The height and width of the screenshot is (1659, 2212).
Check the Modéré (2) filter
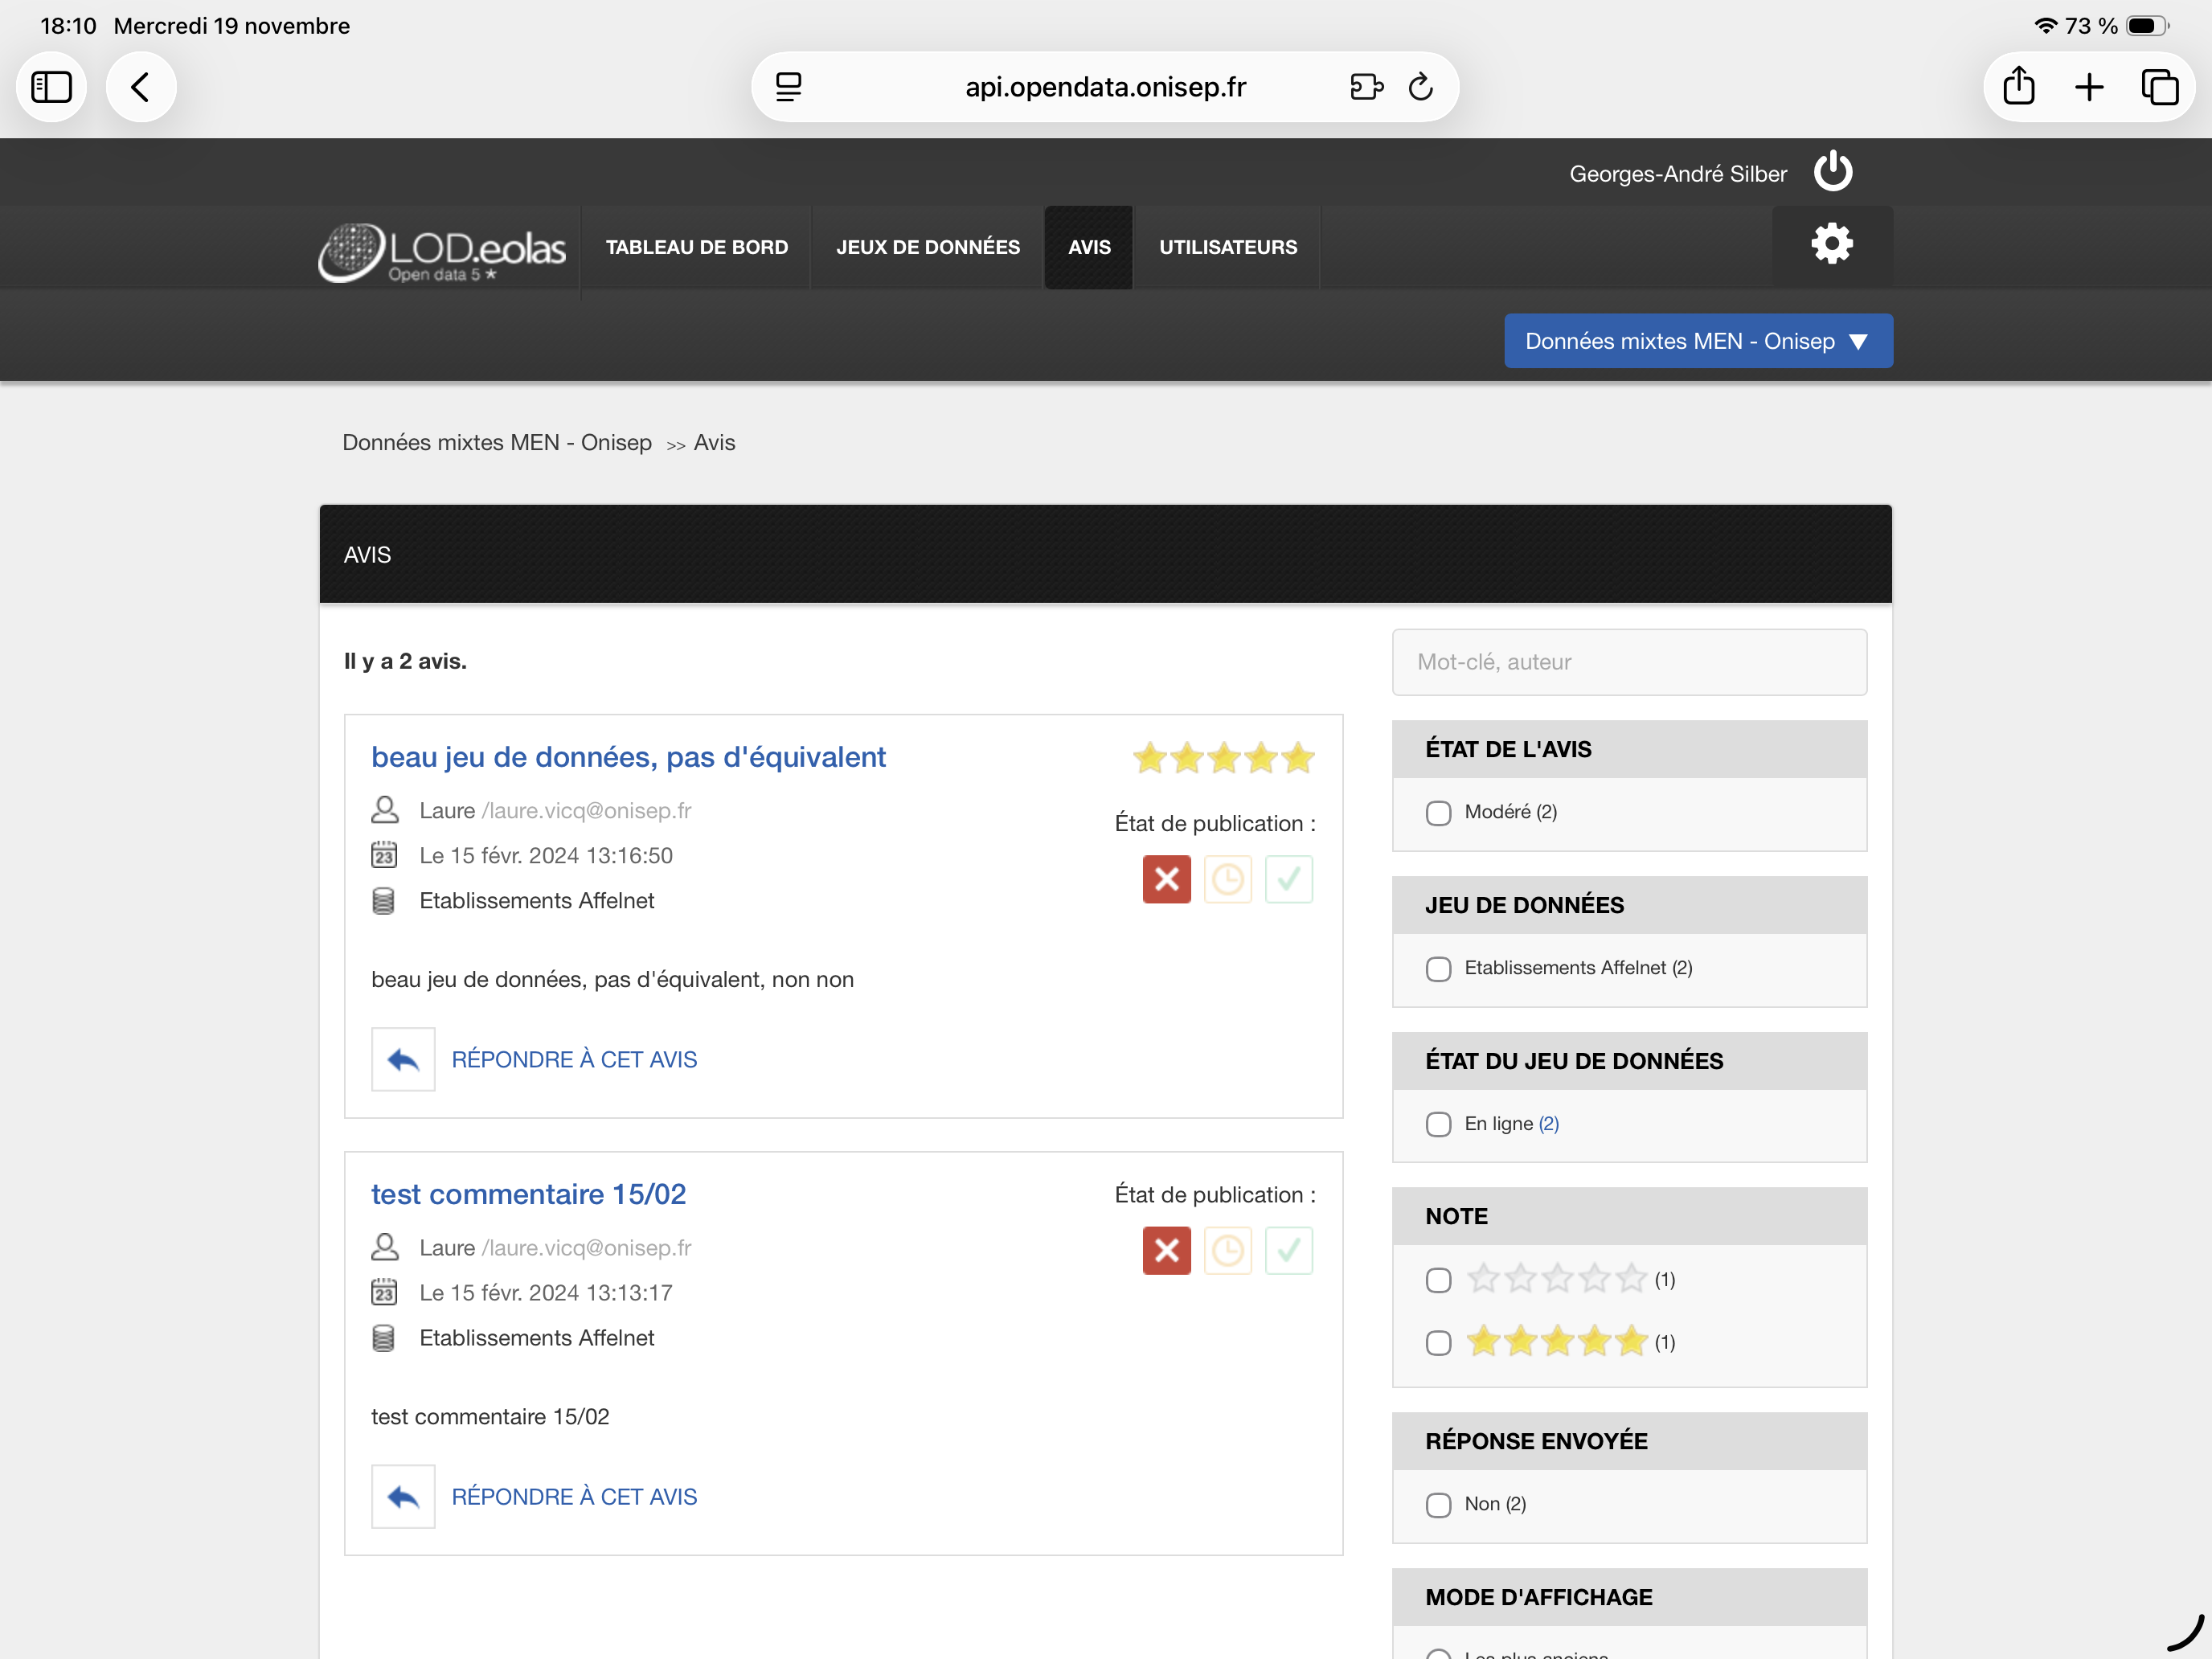pyautogui.click(x=1438, y=813)
